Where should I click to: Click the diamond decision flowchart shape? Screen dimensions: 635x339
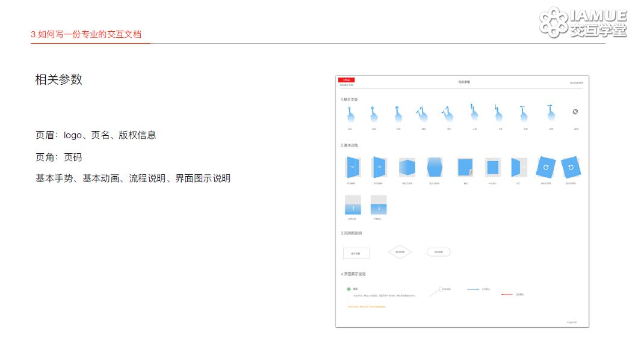(x=400, y=252)
